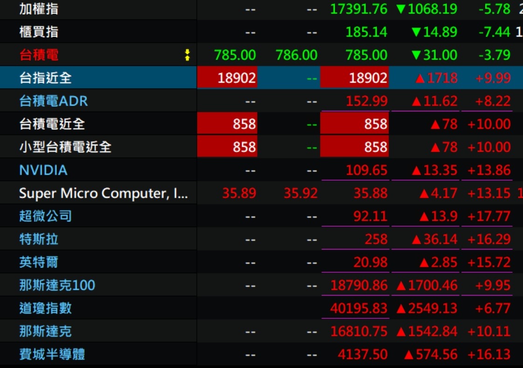Click the 台積電 change 31.00
The height and width of the screenshot is (368, 523).
(x=434, y=55)
